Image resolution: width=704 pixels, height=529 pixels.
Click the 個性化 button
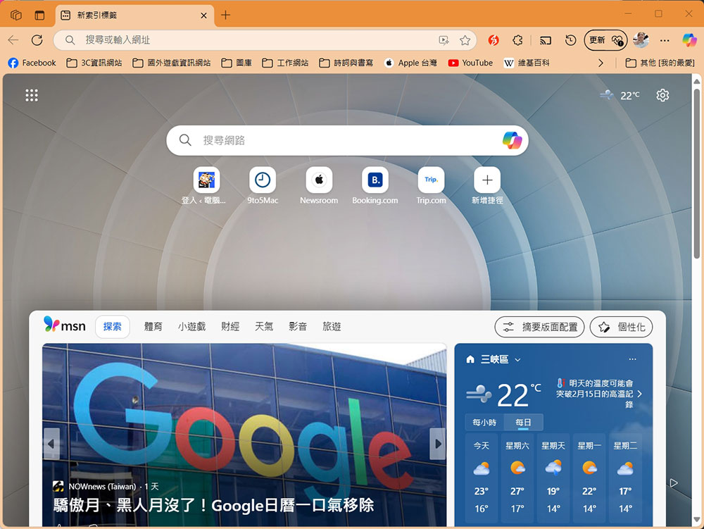coord(621,327)
